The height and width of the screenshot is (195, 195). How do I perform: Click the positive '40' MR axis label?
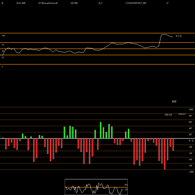click(190, 128)
